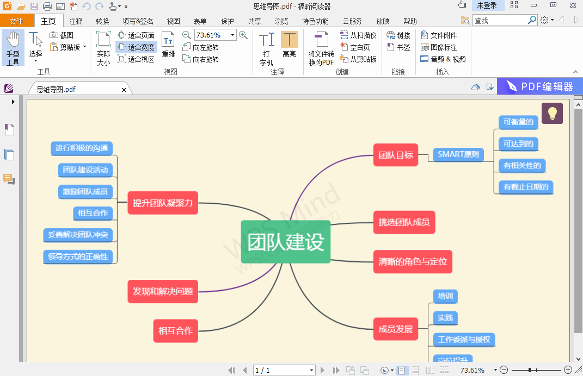Open the zoom percentage dropdown

tap(234, 35)
